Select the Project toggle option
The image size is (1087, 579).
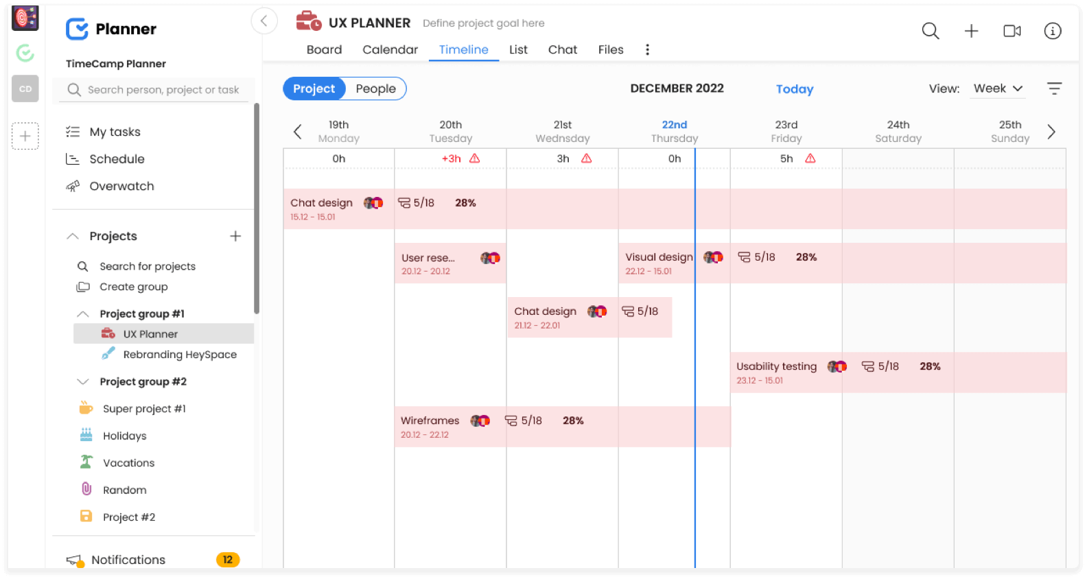coord(314,88)
